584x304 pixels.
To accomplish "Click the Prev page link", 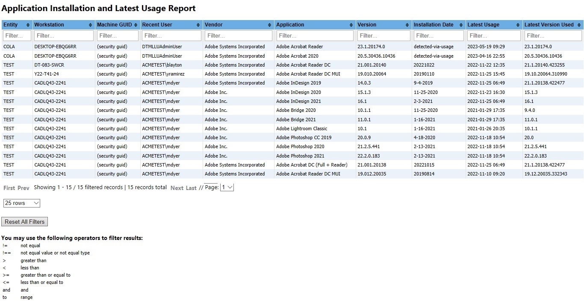I will 24,188.
